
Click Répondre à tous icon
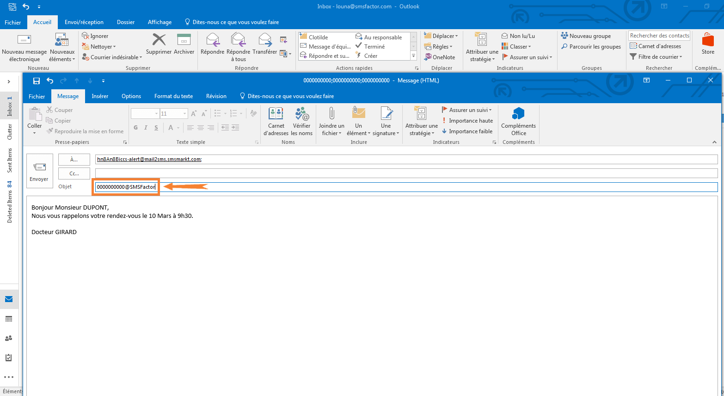pyautogui.click(x=238, y=47)
